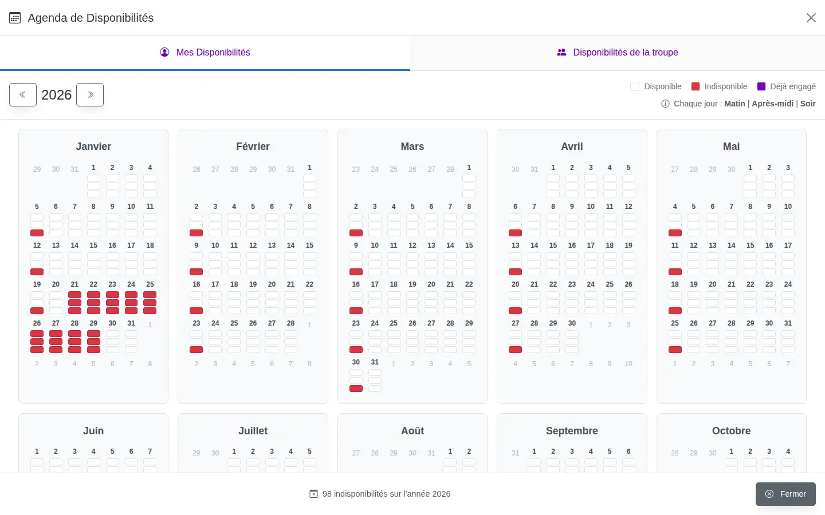The width and height of the screenshot is (825, 515).
Task: Toggle the morning slot of February 14
Action: tap(290, 256)
